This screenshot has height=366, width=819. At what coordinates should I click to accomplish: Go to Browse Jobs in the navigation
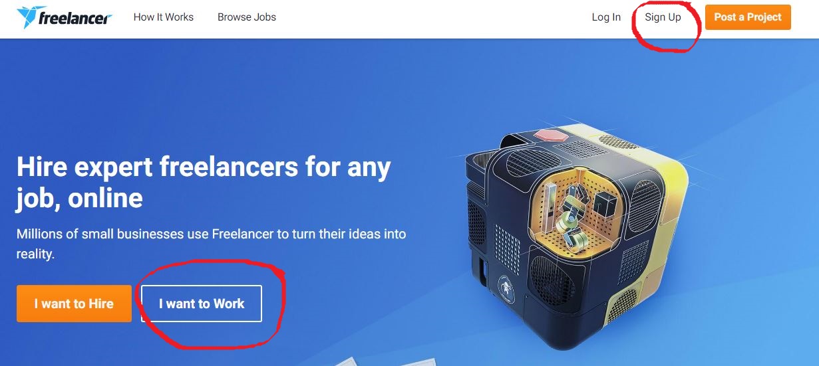tap(247, 17)
